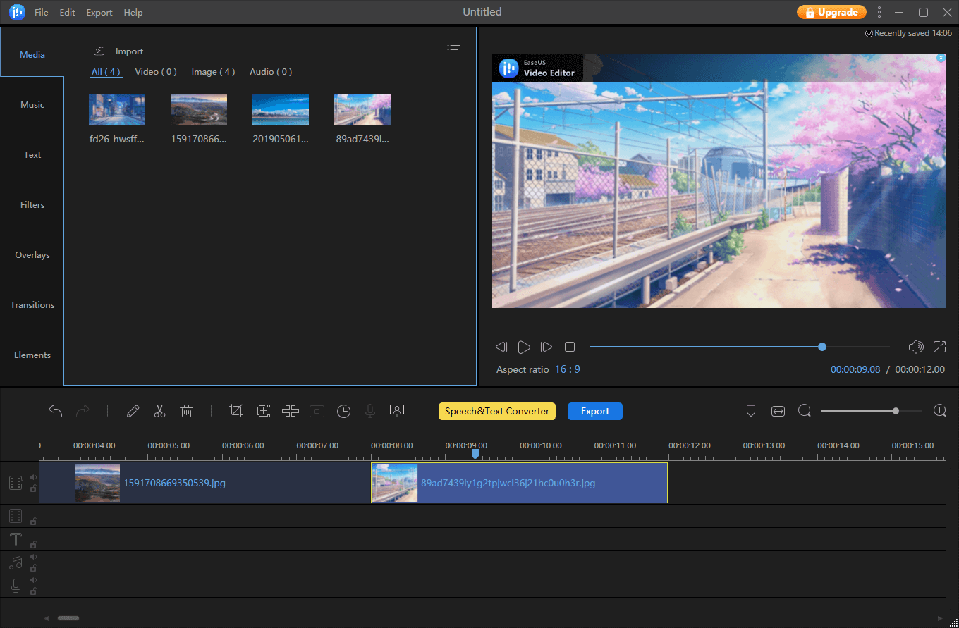
Task: Open the Transitions panel
Action: pyautogui.click(x=32, y=304)
